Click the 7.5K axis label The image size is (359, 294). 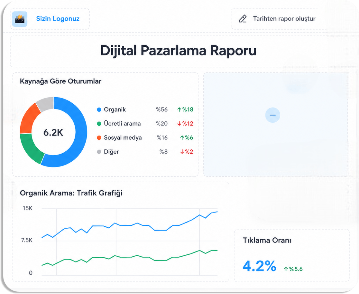pos(27,240)
